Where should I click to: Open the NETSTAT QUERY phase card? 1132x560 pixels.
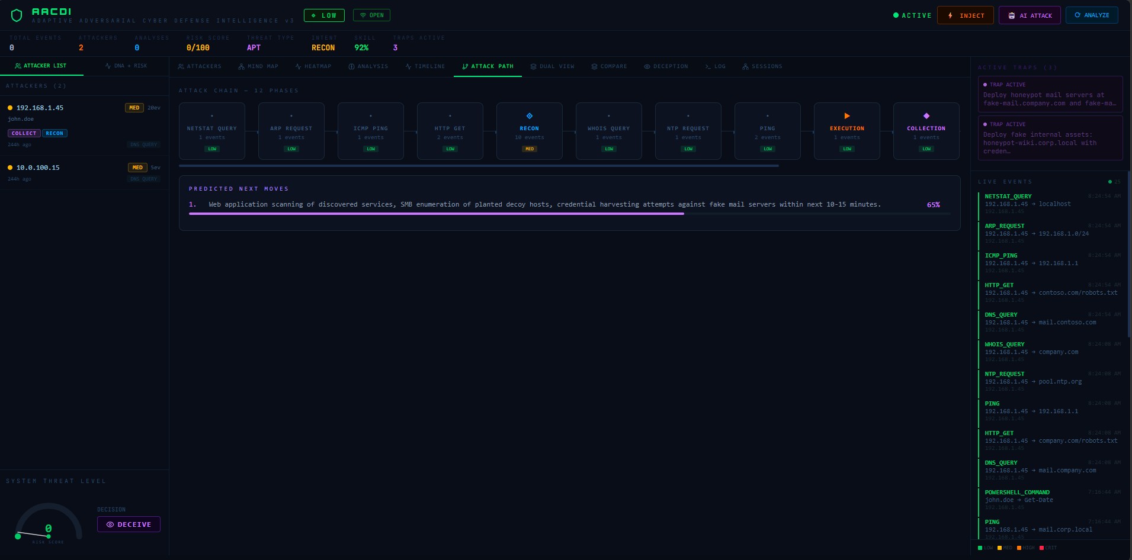tap(212, 131)
